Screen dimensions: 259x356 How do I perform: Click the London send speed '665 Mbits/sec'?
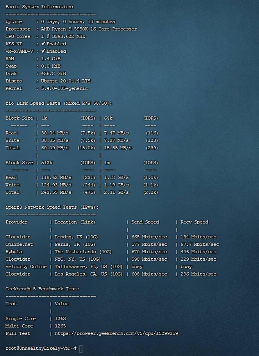[149, 237]
